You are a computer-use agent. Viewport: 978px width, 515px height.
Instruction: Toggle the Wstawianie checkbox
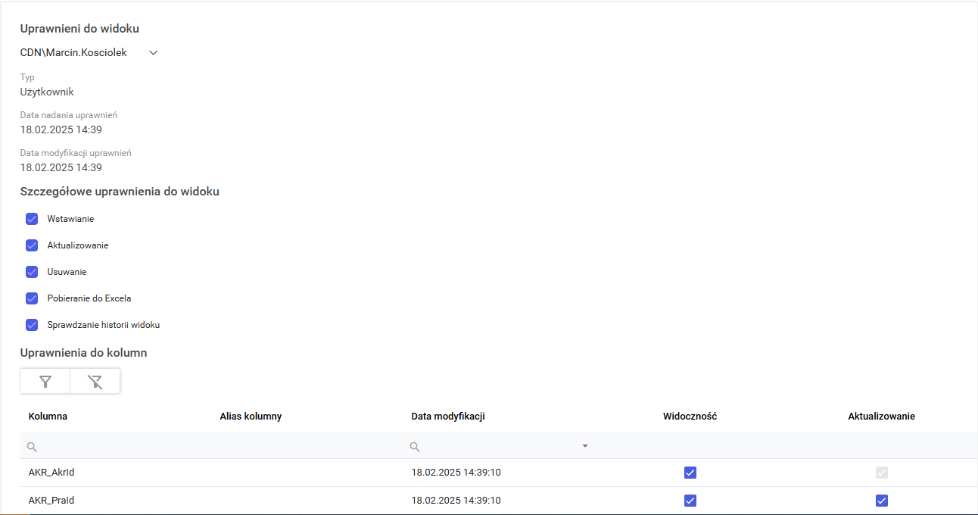tap(32, 219)
